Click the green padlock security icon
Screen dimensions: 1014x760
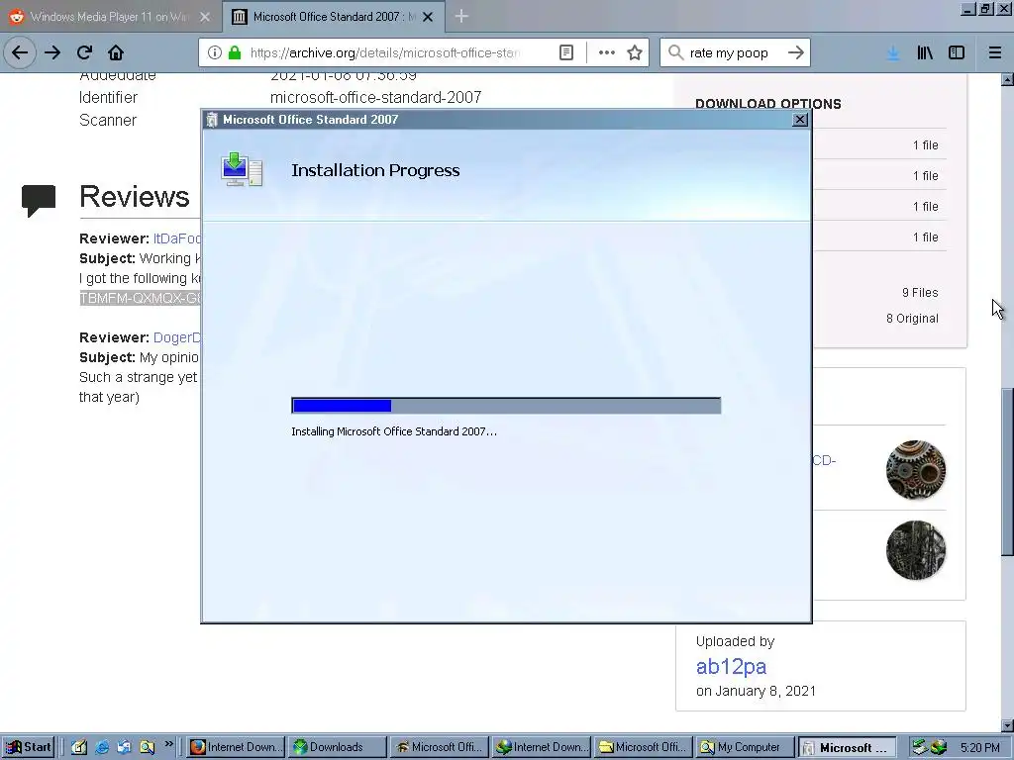pyautogui.click(x=235, y=53)
